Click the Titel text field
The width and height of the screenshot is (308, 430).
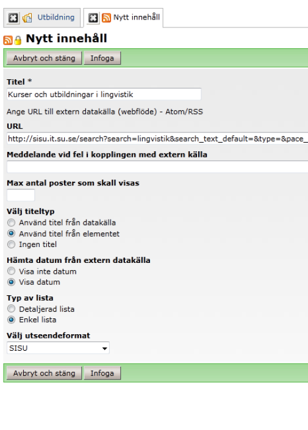coord(104,95)
